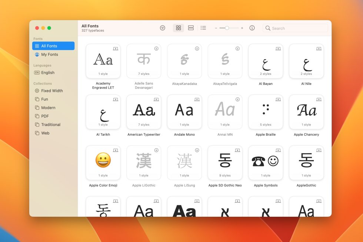
Task: Select the Al Tarikh font card
Action: pyautogui.click(x=103, y=112)
